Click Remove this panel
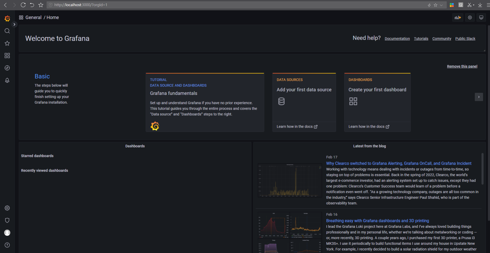Viewport: 490px width, 253px height. (462, 66)
